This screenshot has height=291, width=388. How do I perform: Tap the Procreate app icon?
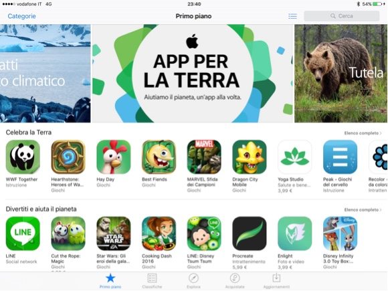coord(250,233)
